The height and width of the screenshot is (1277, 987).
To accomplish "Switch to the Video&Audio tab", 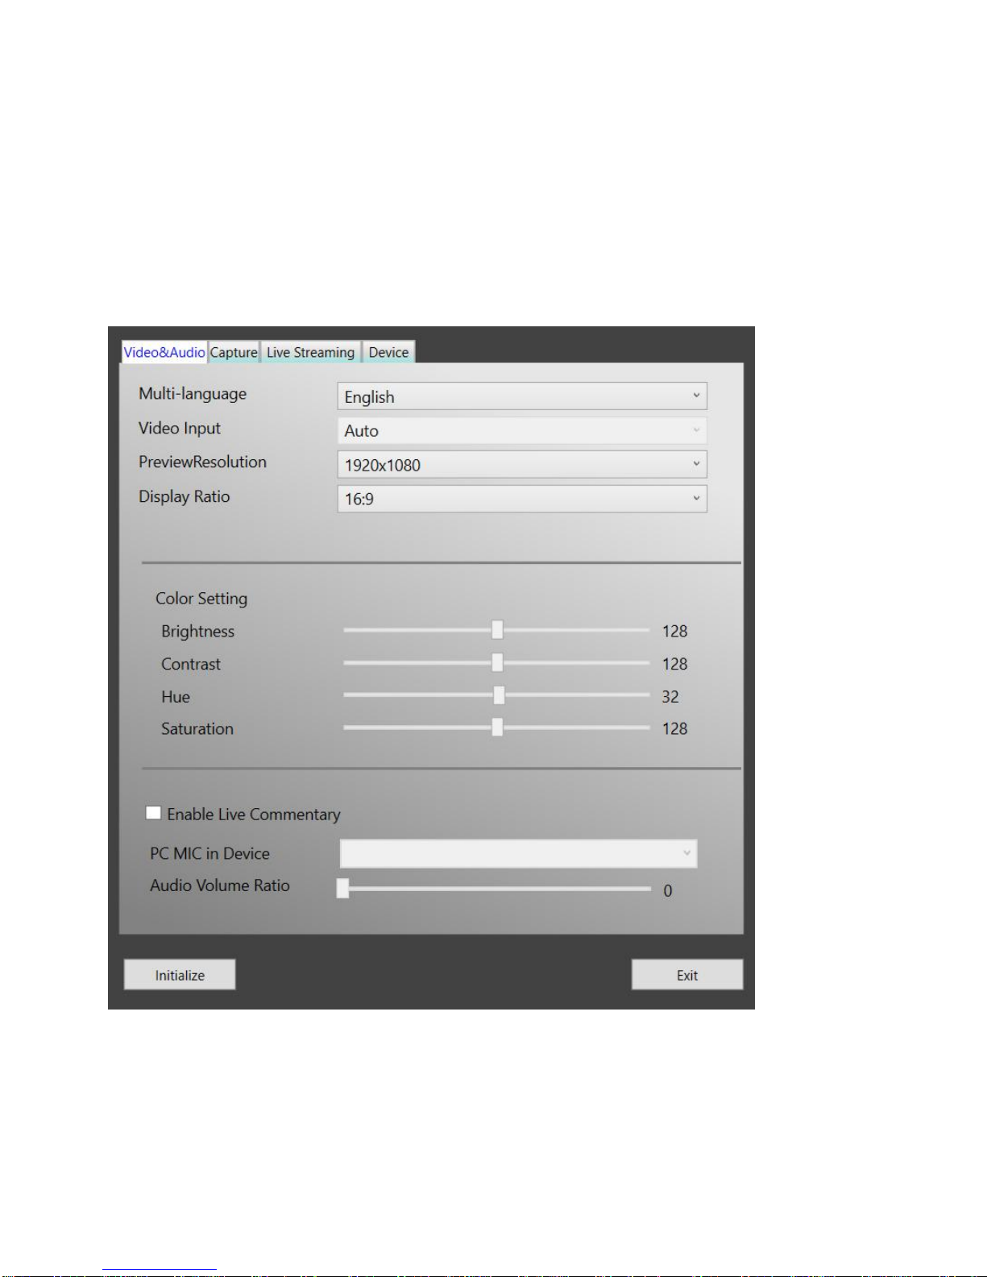I will click(164, 352).
